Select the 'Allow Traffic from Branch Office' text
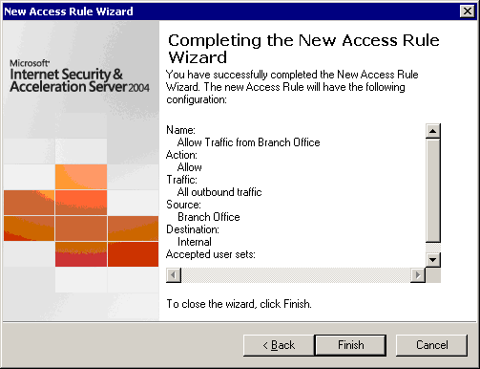480x369 pixels. [248, 142]
